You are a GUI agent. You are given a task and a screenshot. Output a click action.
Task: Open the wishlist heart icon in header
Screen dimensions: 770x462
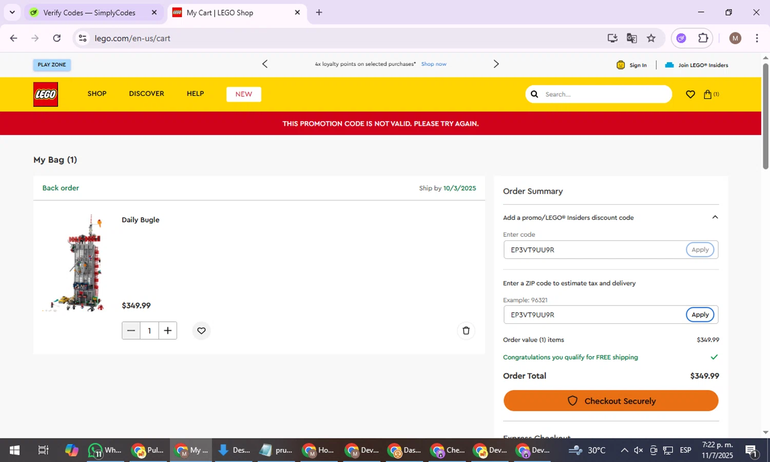tap(690, 94)
